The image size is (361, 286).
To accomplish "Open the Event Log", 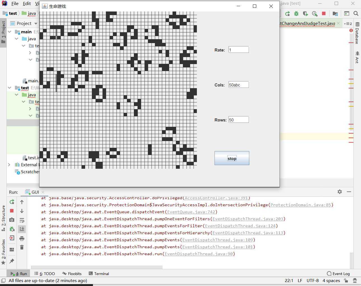I will (x=338, y=274).
